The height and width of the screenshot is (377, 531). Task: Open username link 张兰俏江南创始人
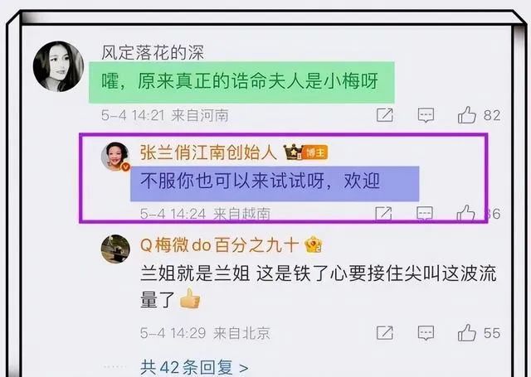click(208, 152)
